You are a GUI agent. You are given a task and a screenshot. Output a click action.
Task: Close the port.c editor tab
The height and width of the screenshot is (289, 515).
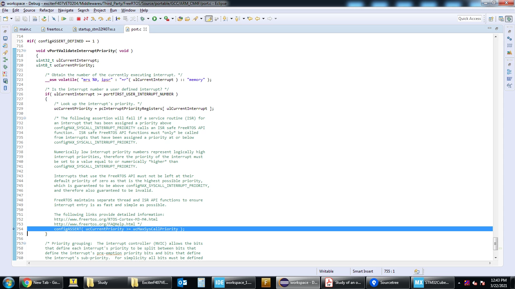pyautogui.click(x=145, y=29)
